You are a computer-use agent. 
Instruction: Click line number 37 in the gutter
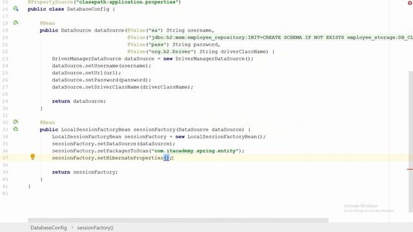pos(5,158)
